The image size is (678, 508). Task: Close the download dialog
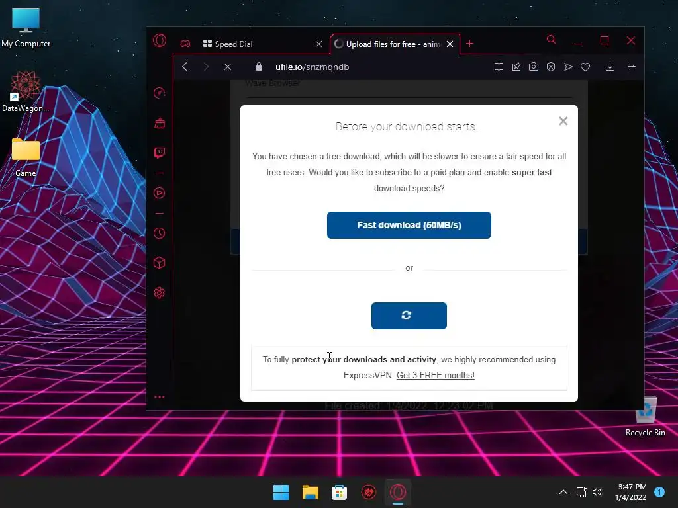click(563, 121)
